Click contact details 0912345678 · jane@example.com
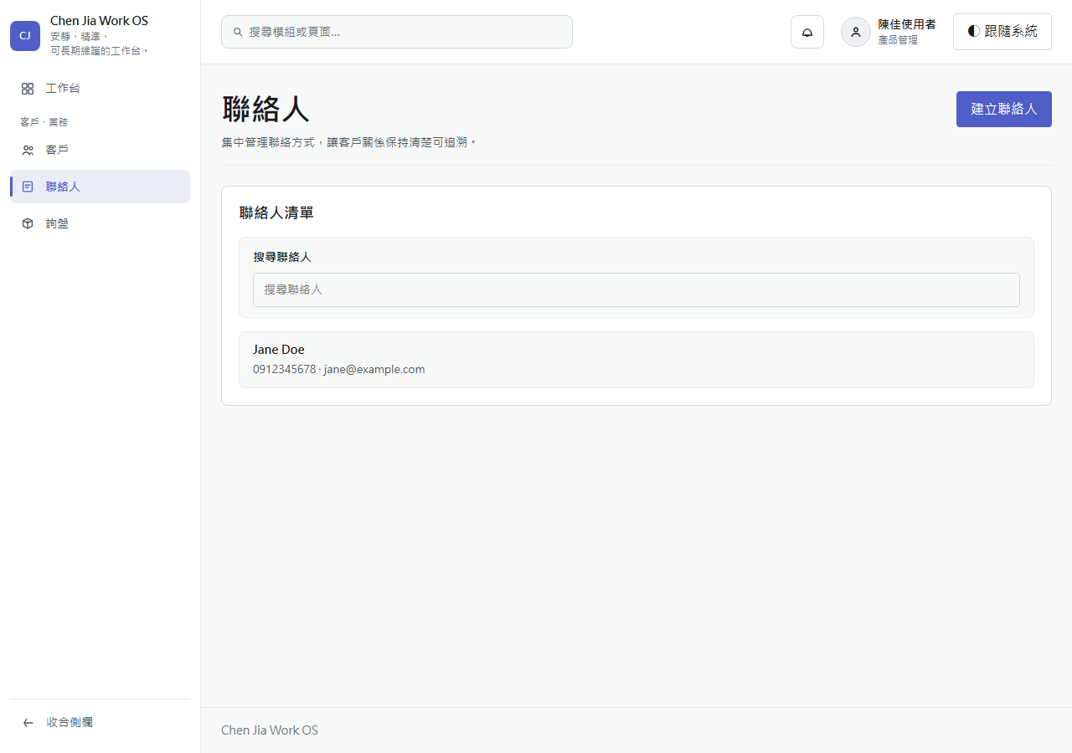The image size is (1072, 753). click(x=339, y=369)
